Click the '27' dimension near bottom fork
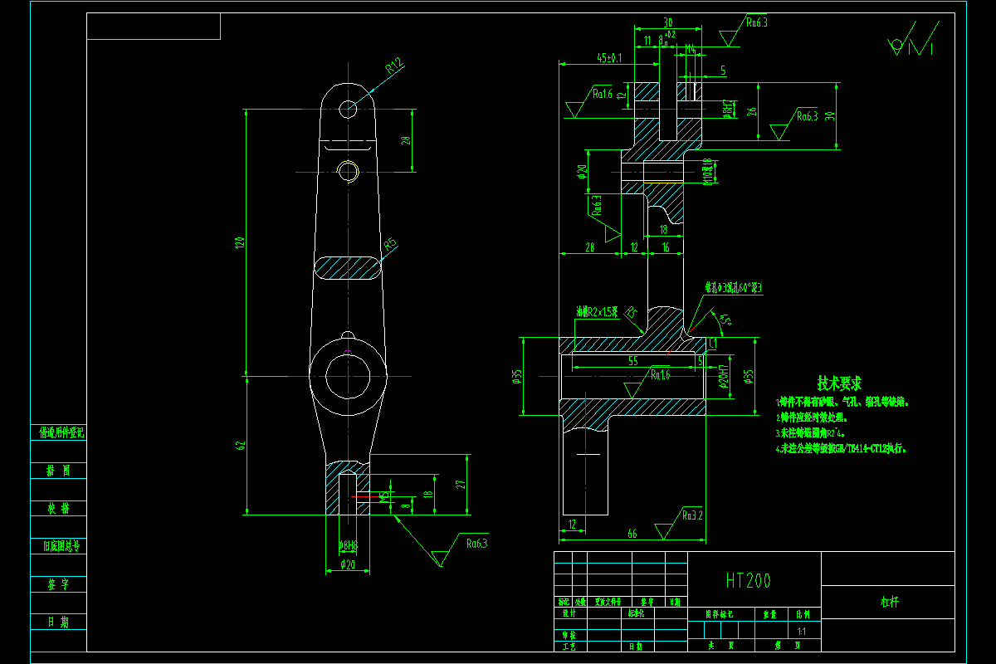 pyautogui.click(x=461, y=483)
